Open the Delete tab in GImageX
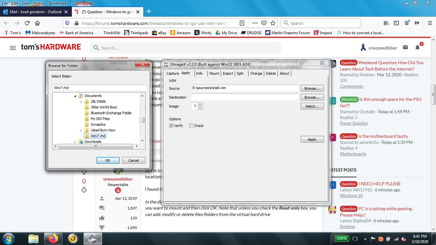The height and width of the screenshot is (245, 436). coord(271,73)
